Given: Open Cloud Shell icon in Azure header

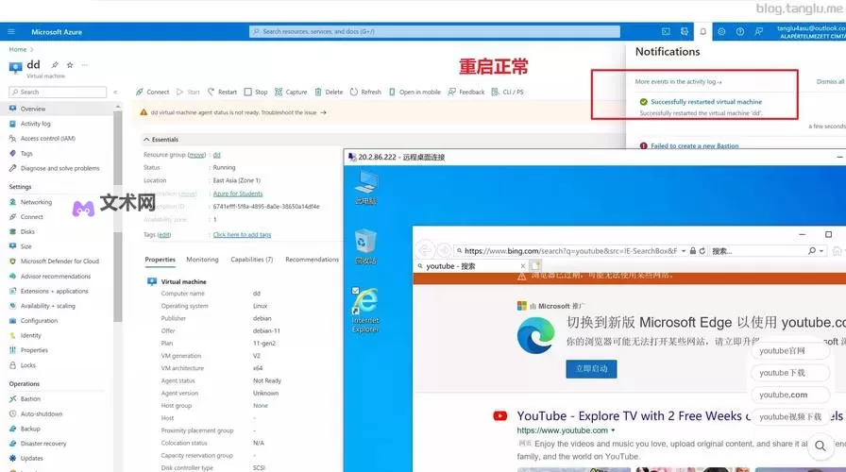Looking at the screenshot, I should click(x=666, y=32).
